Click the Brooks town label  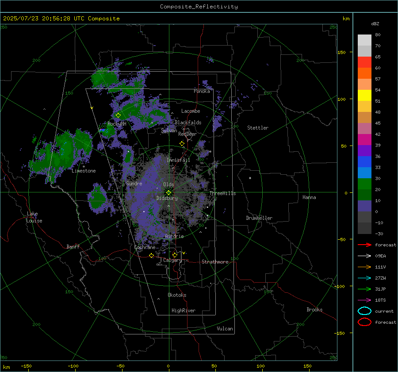314,310
